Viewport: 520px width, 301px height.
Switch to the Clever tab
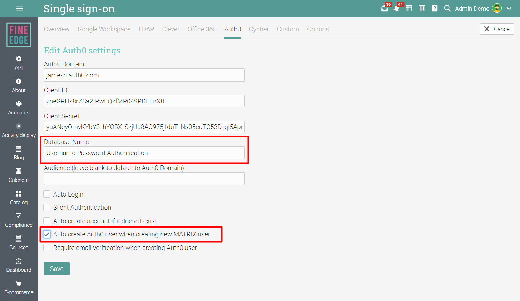pos(170,29)
